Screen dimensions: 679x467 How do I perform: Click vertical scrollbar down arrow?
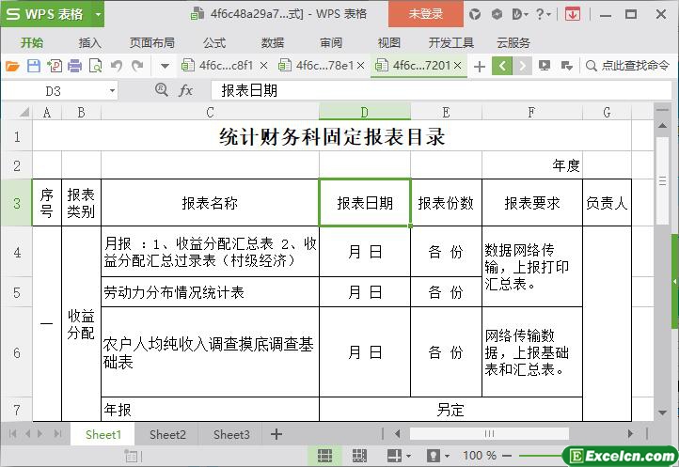click(x=662, y=413)
